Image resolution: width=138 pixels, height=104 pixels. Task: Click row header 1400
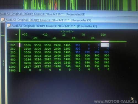pyautogui.click(x=12, y=70)
